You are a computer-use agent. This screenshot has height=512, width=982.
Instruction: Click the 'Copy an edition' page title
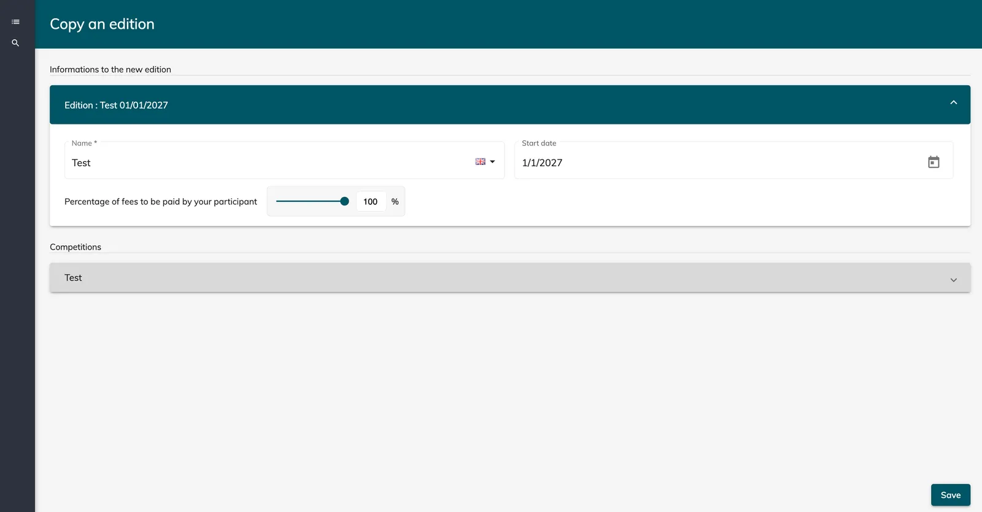[102, 24]
